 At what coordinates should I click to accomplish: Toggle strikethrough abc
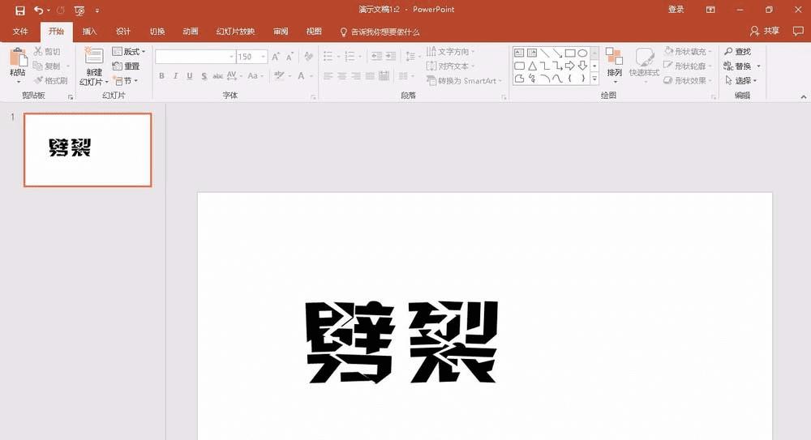tap(217, 76)
